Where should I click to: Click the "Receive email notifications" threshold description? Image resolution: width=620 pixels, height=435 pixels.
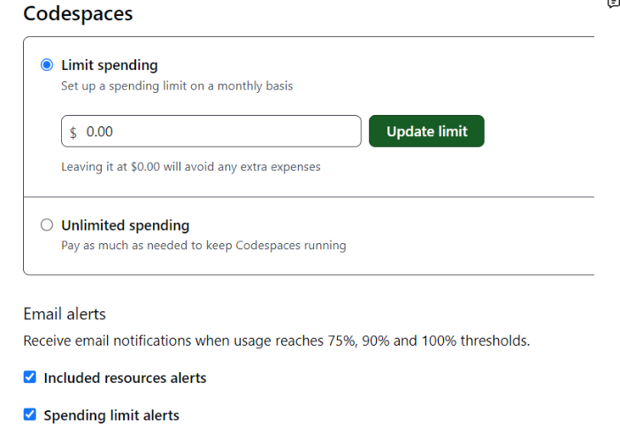tap(276, 340)
